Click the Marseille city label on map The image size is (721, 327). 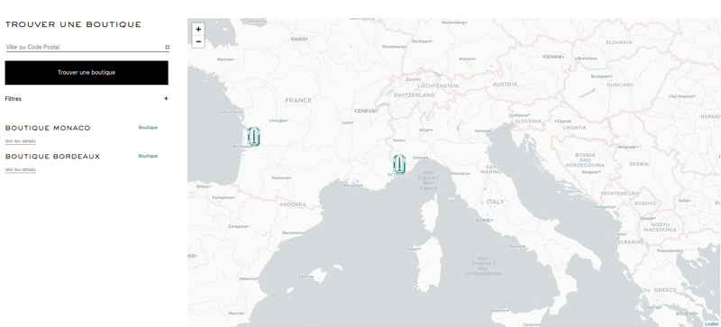click(351, 186)
